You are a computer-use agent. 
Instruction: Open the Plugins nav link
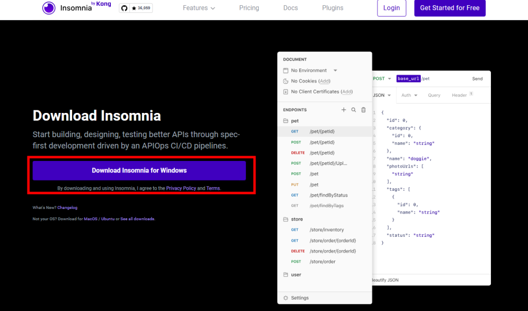point(333,8)
